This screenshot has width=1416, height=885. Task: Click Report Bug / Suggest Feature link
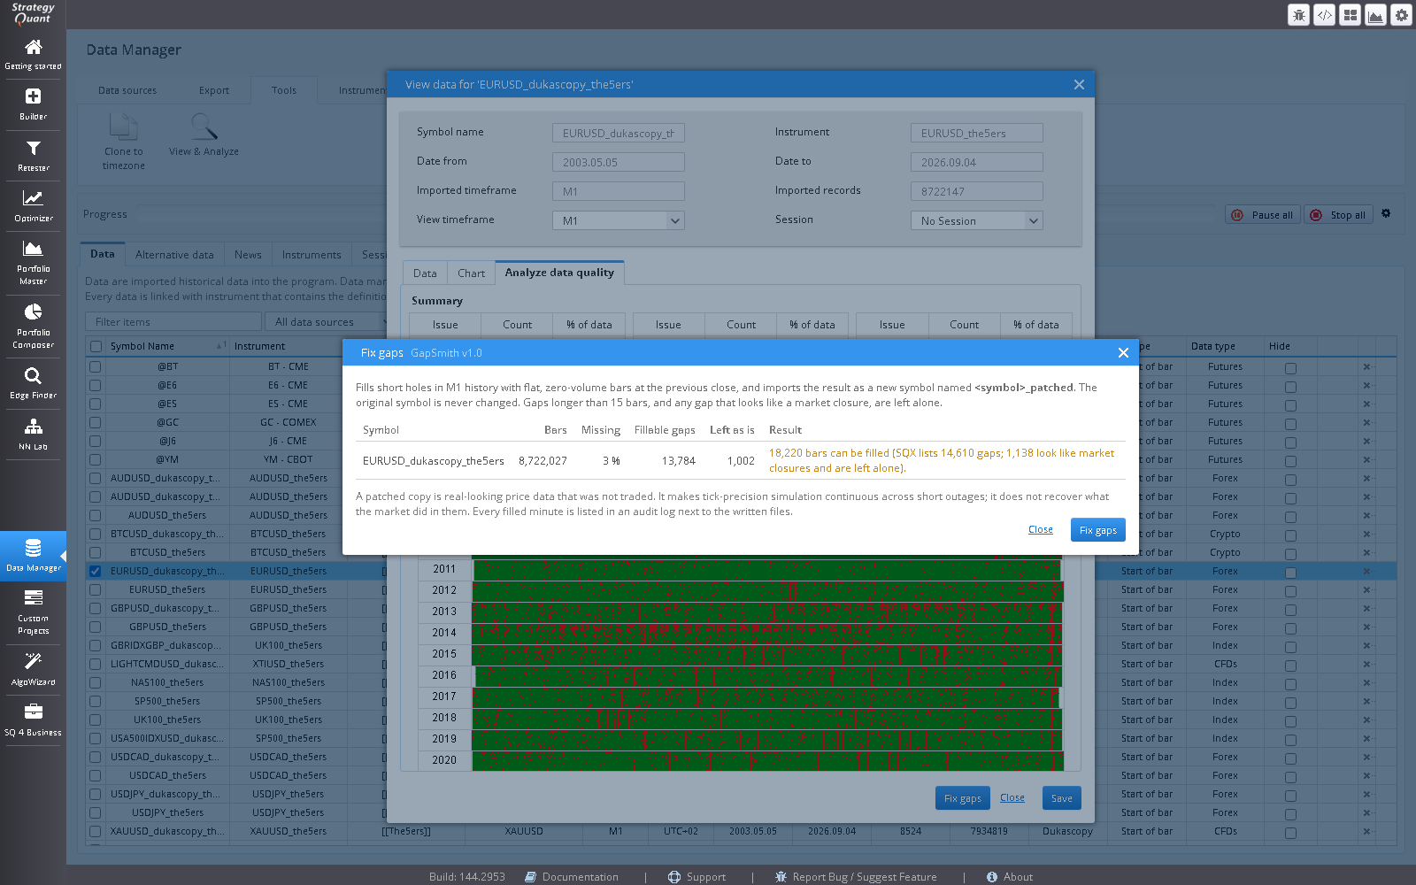pos(856,877)
